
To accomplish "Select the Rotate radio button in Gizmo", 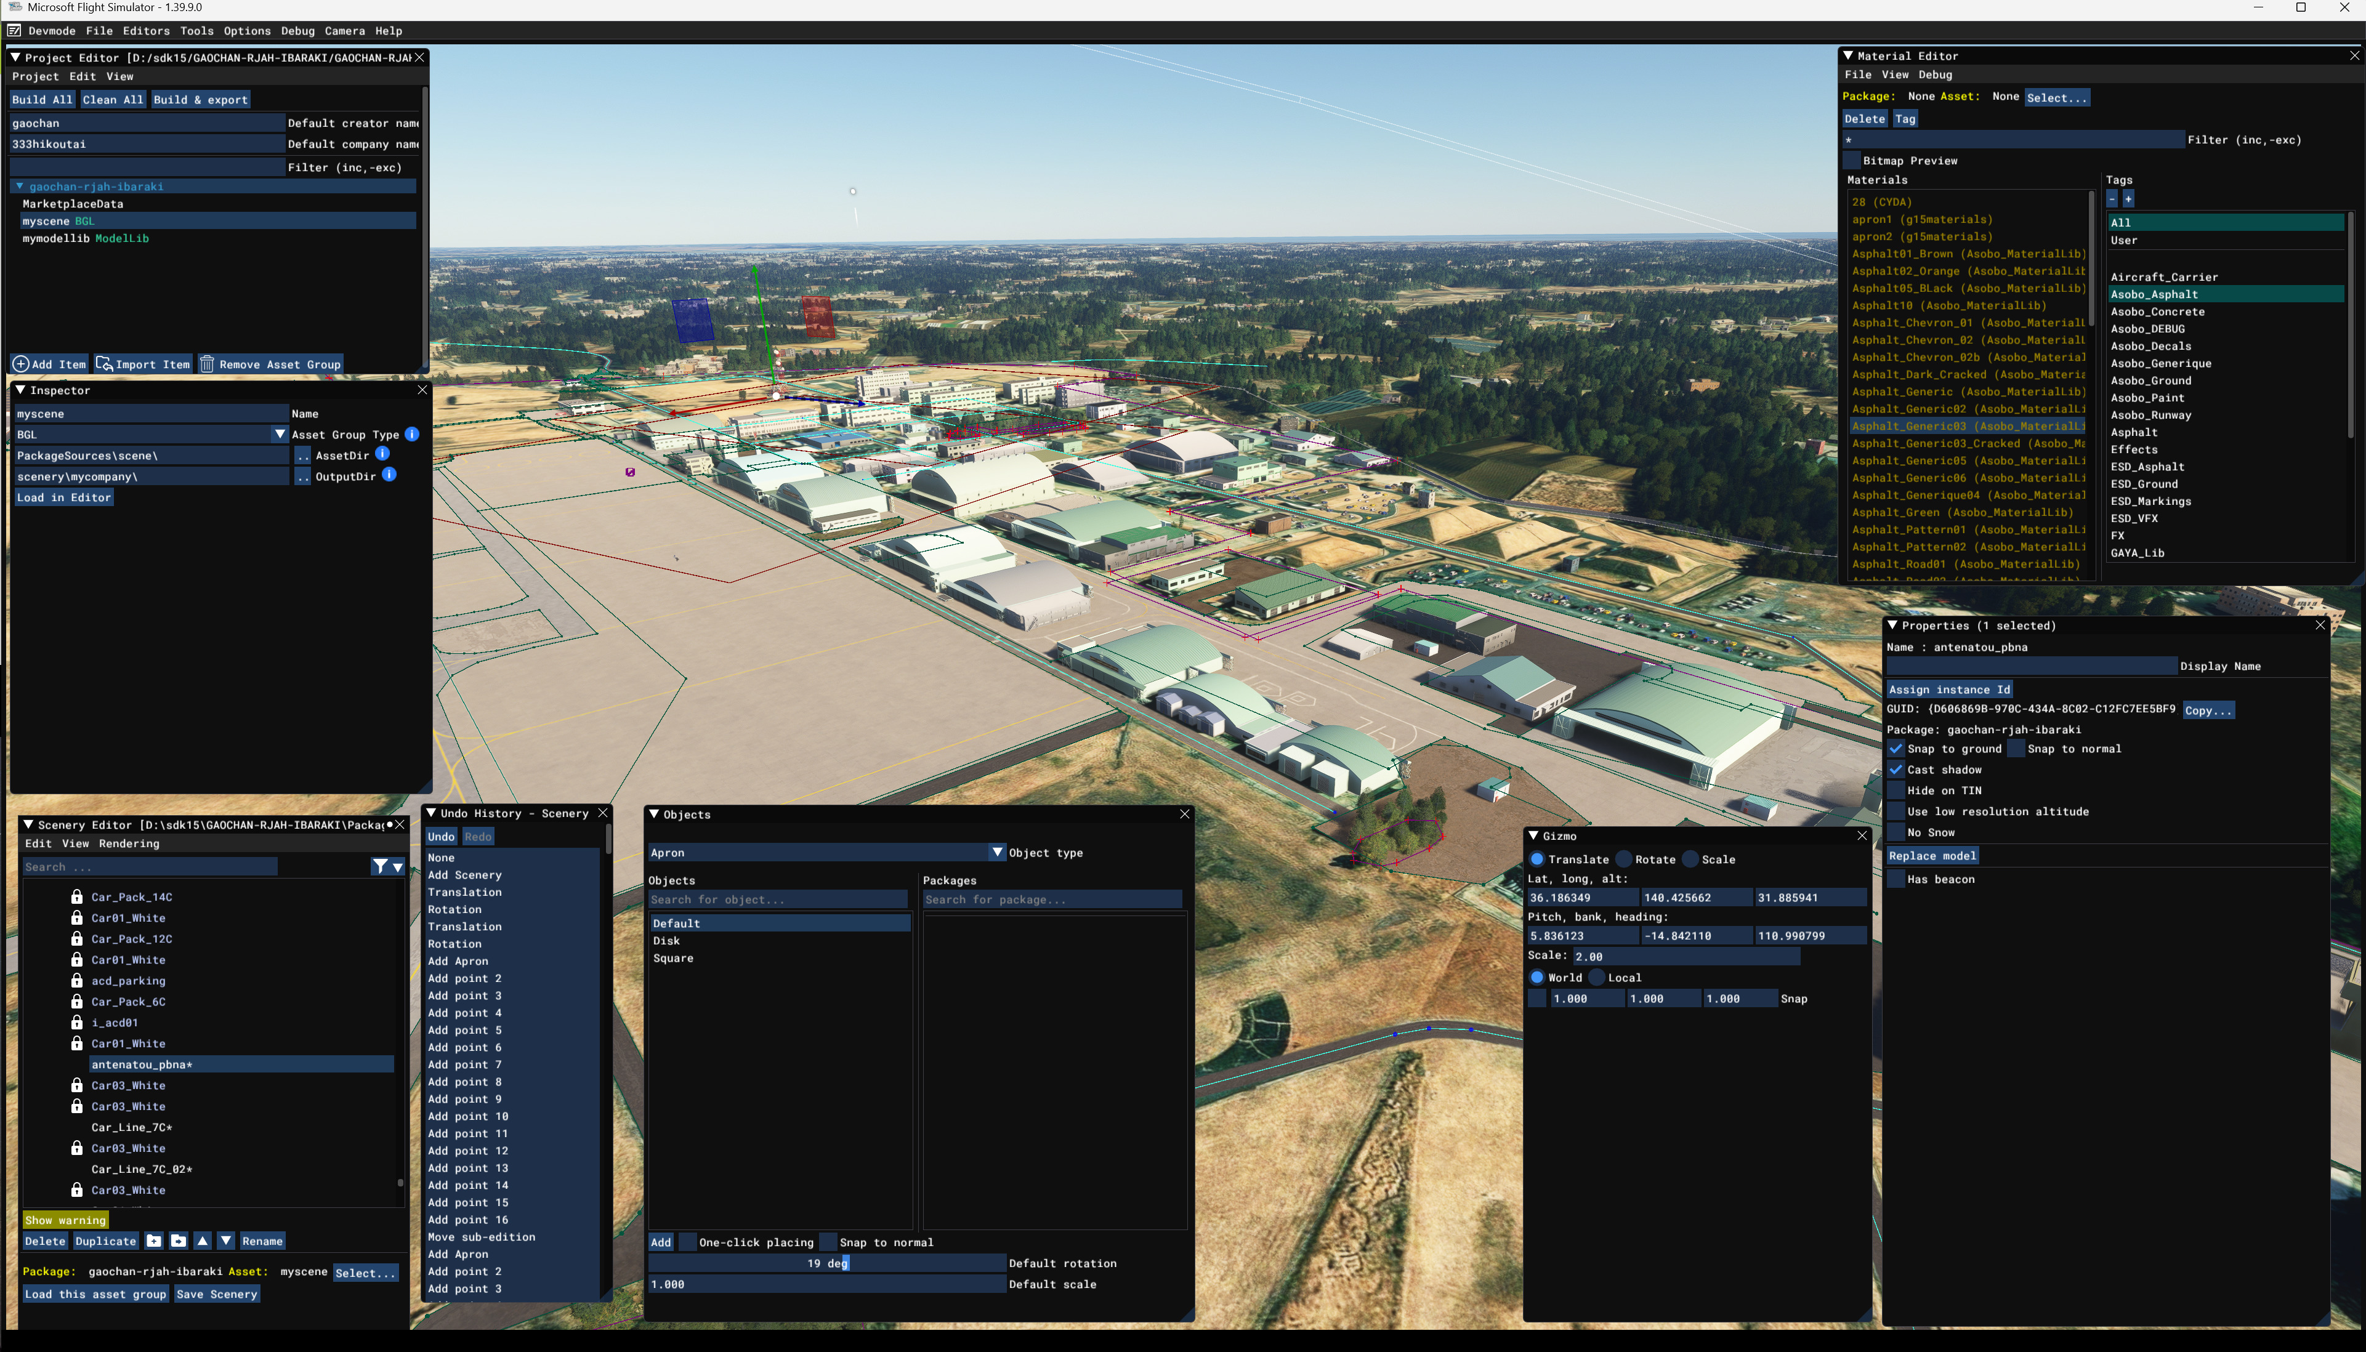I will point(1624,860).
